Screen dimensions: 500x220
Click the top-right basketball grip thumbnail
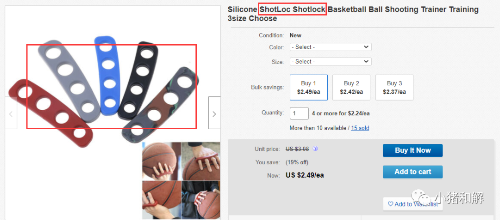(200, 161)
